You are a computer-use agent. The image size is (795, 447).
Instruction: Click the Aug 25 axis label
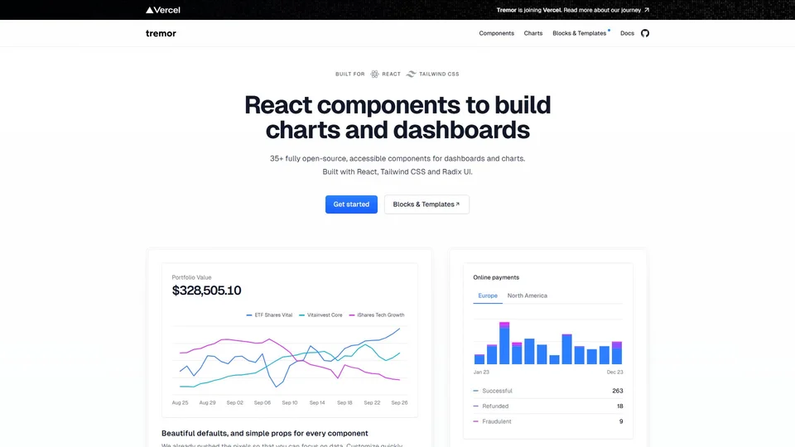tap(180, 403)
